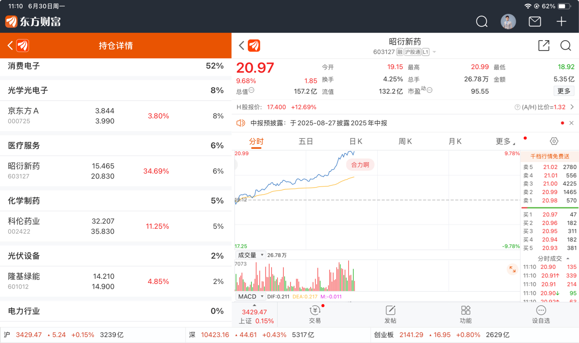Select the 医疗服务 sector header
The height and width of the screenshot is (343, 579).
point(116,146)
